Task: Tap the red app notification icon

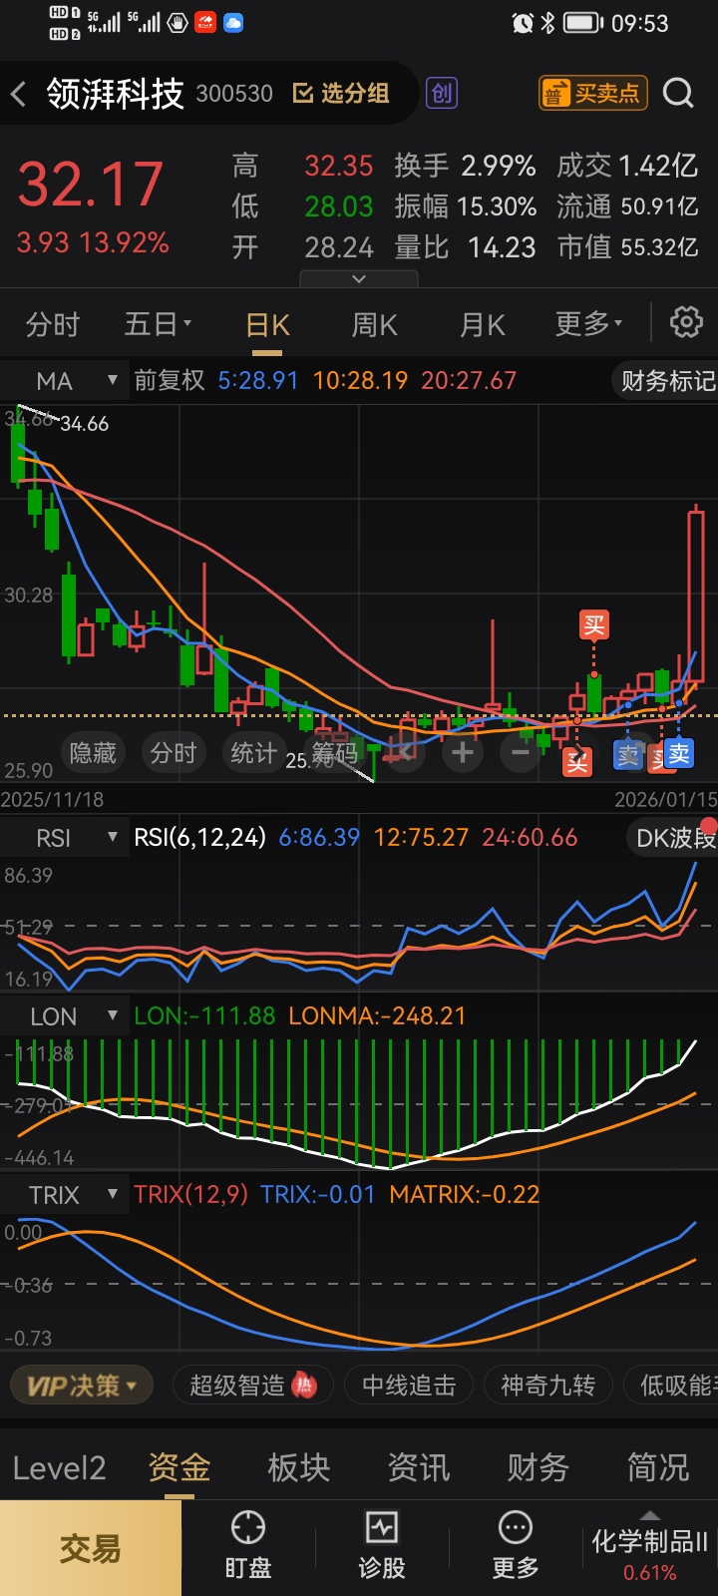Action: coord(205,22)
